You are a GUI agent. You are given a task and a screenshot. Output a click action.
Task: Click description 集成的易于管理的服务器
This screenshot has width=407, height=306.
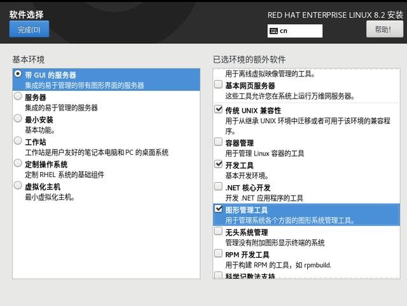coord(61,107)
